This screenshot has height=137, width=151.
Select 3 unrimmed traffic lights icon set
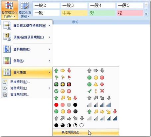[x=96, y=77]
